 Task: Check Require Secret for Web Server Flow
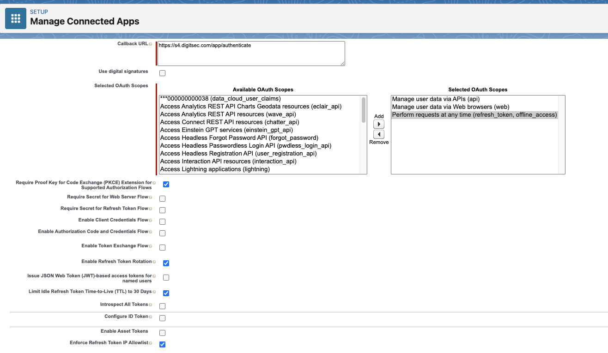162,199
